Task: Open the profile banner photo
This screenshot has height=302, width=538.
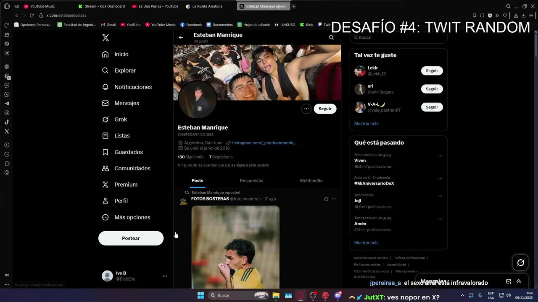Action: (257, 73)
